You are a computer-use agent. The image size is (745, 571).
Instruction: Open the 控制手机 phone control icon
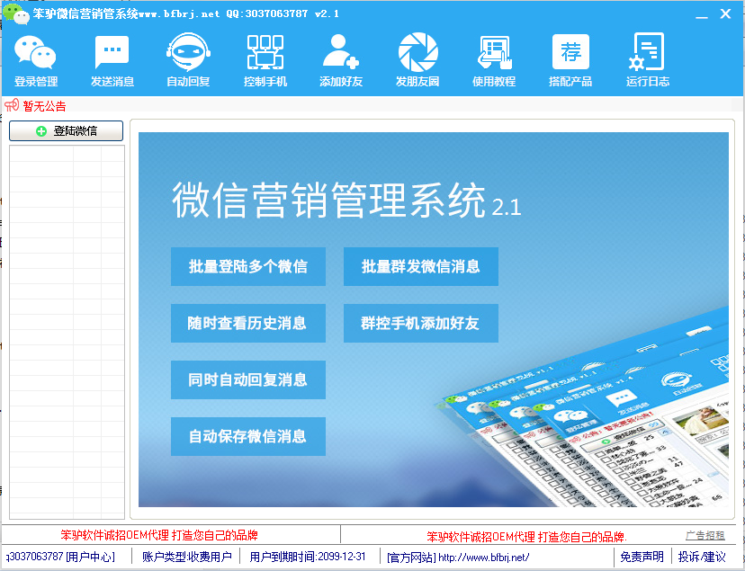(x=265, y=60)
